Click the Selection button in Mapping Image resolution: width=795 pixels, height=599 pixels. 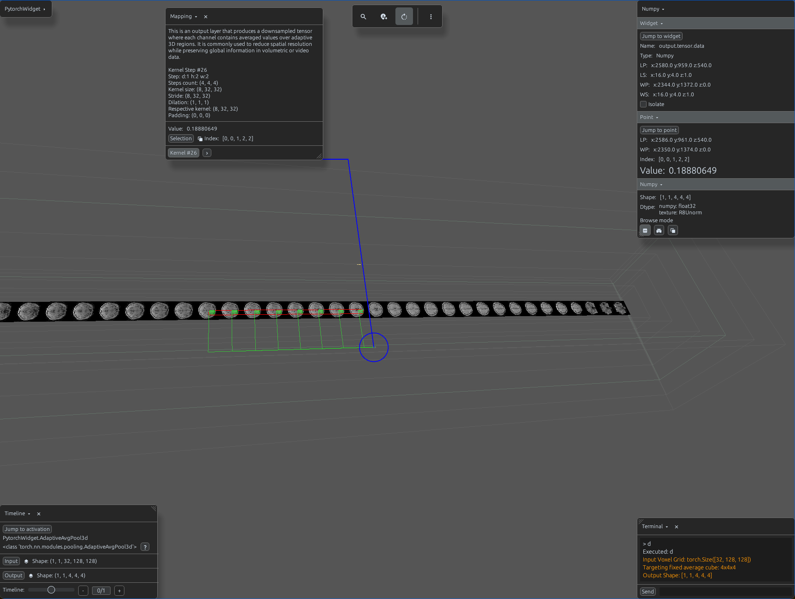coord(181,139)
